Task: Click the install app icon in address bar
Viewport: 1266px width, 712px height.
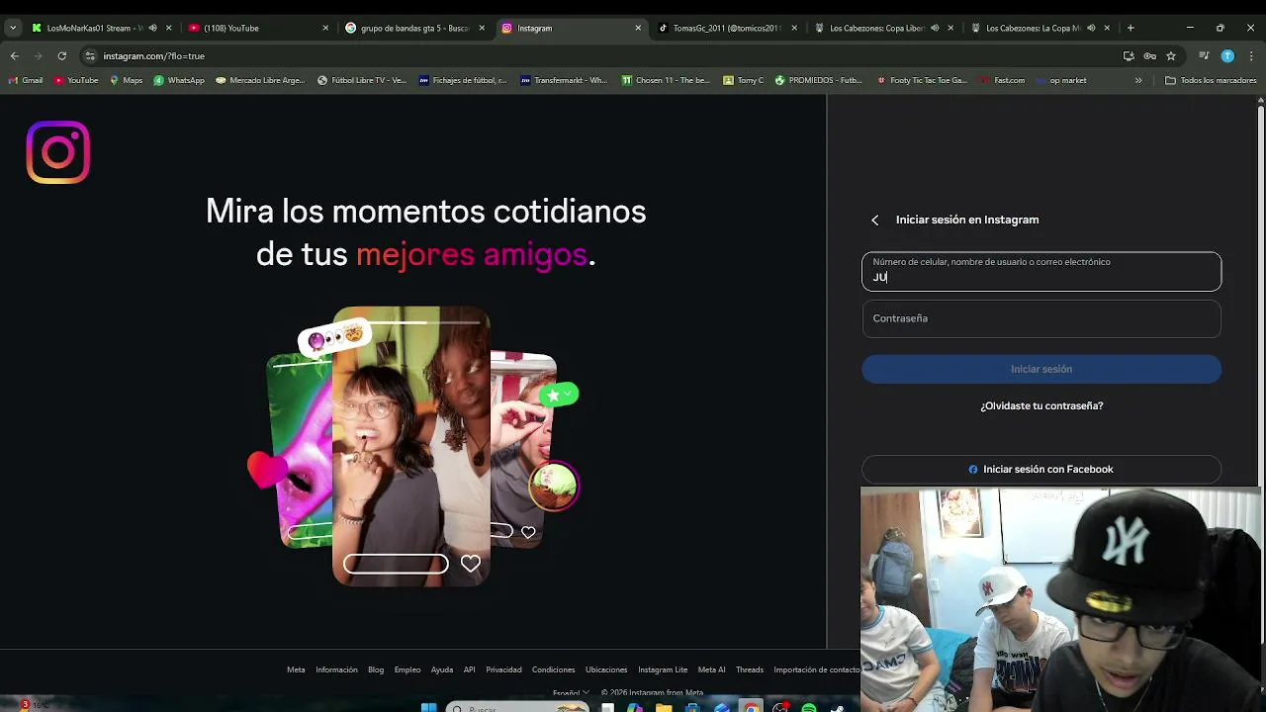Action: coord(1129,56)
